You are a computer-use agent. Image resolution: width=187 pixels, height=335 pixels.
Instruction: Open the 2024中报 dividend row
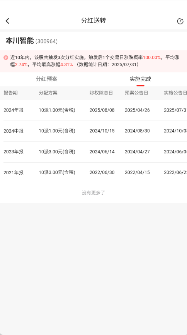point(93,131)
